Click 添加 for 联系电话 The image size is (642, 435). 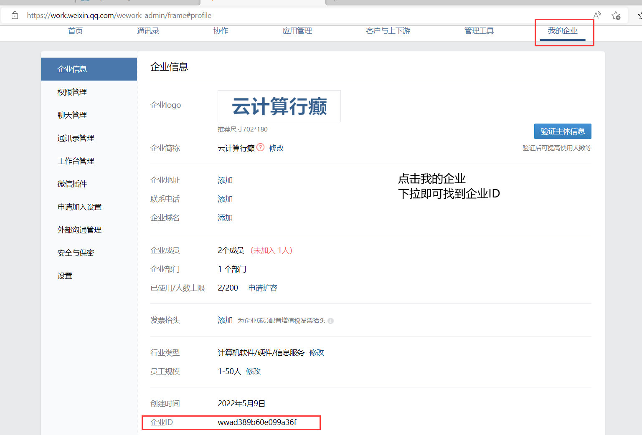[225, 199]
